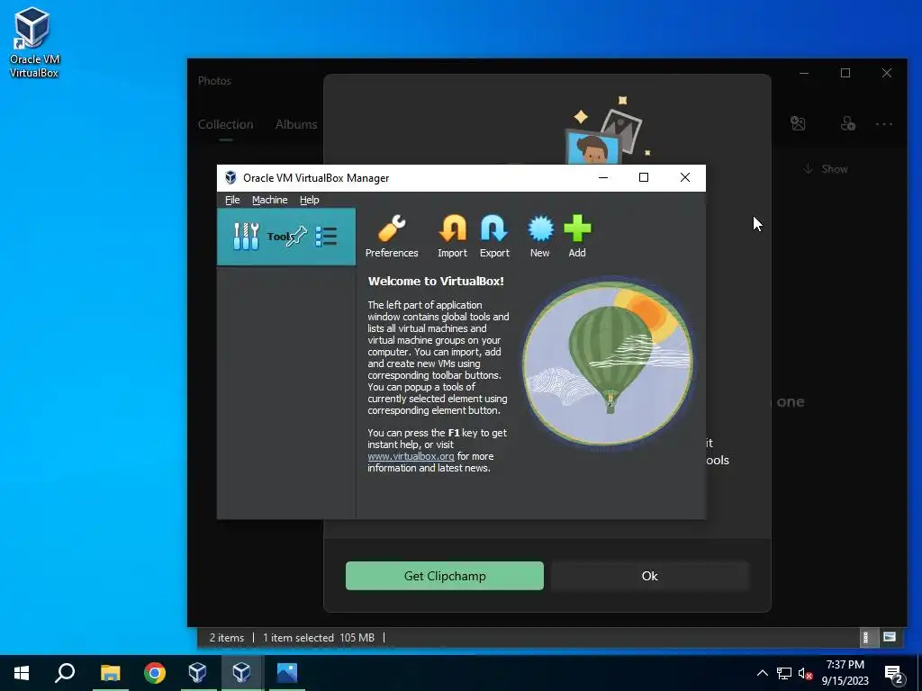The height and width of the screenshot is (691, 922).
Task: Click '2 items' in status bar
Action: click(x=226, y=638)
